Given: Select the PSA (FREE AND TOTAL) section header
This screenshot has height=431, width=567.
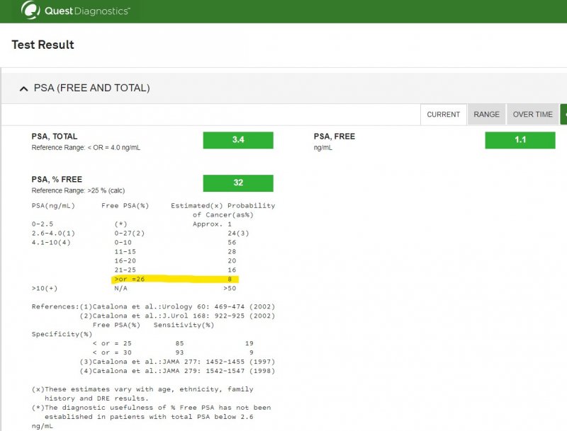Looking at the screenshot, I should [91, 88].
